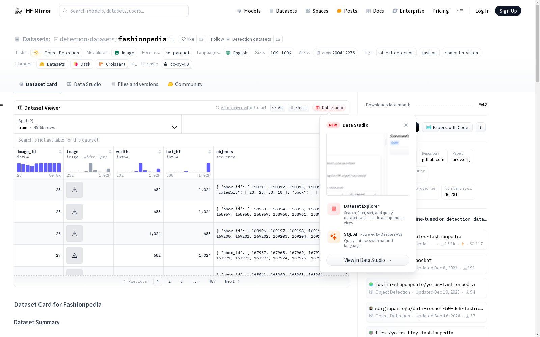Screen dimensions: 540x337
Task: Open the detection-datasets organization link
Action: pyautogui.click(x=87, y=39)
